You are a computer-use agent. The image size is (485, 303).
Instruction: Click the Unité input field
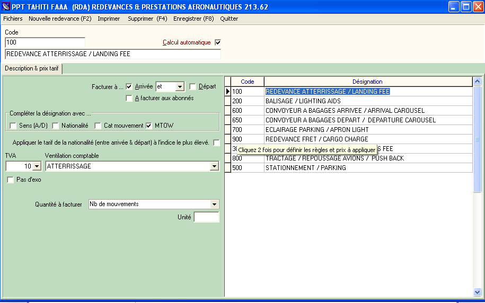(x=206, y=217)
